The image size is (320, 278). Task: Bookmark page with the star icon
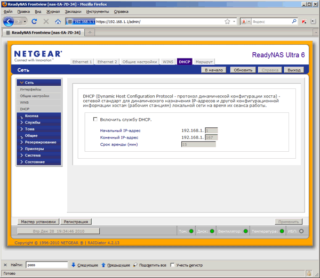coord(227,21)
